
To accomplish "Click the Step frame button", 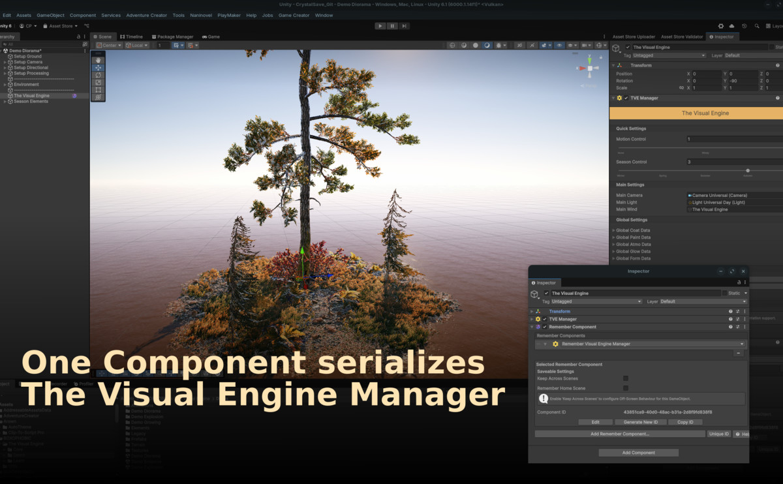I will [x=405, y=26].
